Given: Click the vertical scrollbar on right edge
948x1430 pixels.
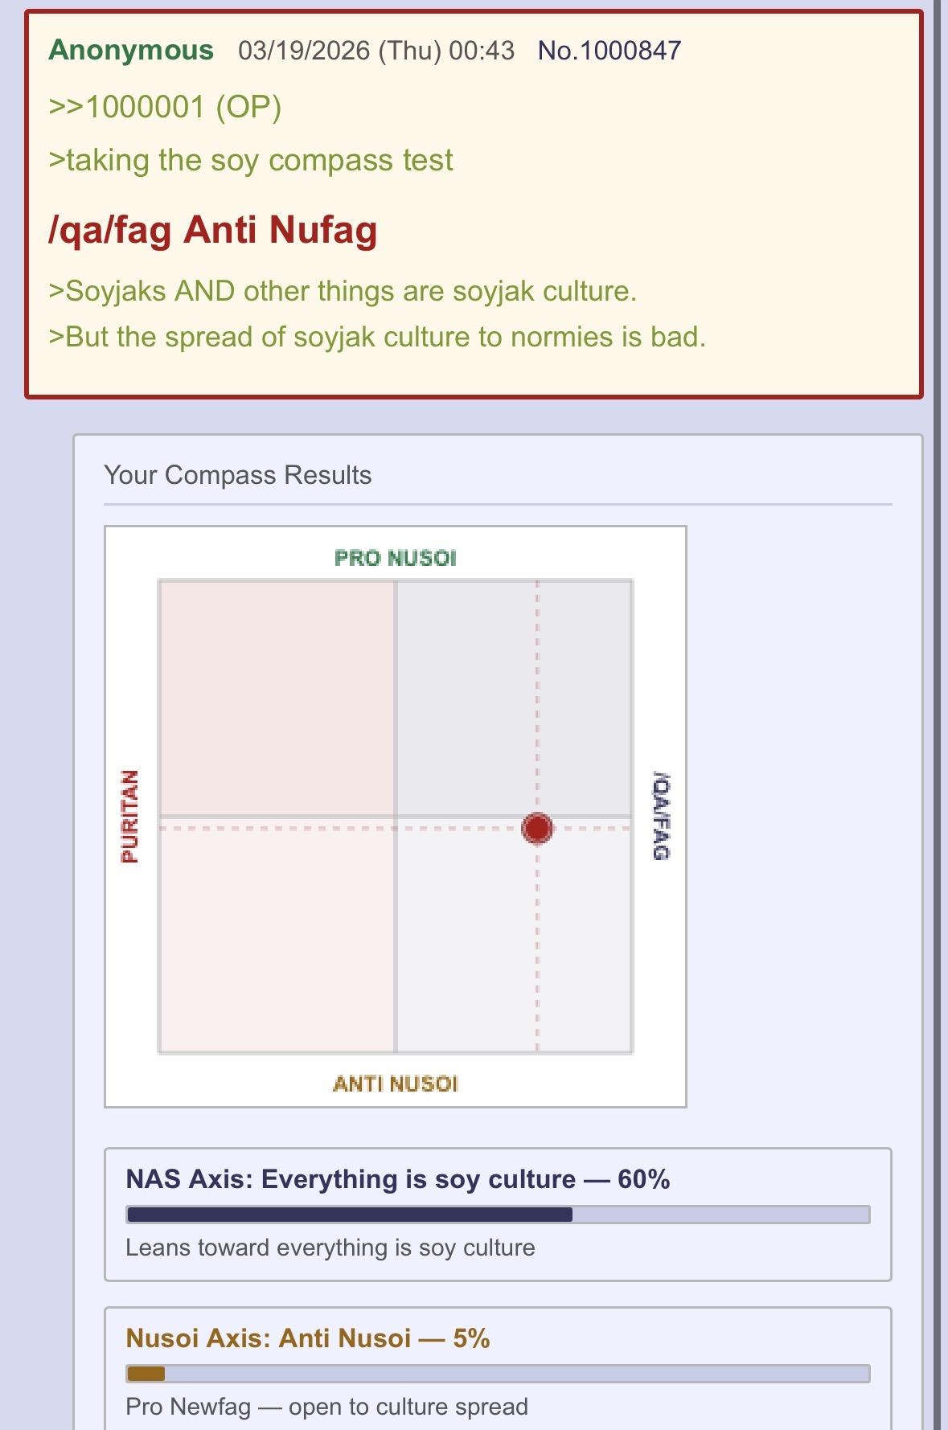Looking at the screenshot, I should point(938,715).
